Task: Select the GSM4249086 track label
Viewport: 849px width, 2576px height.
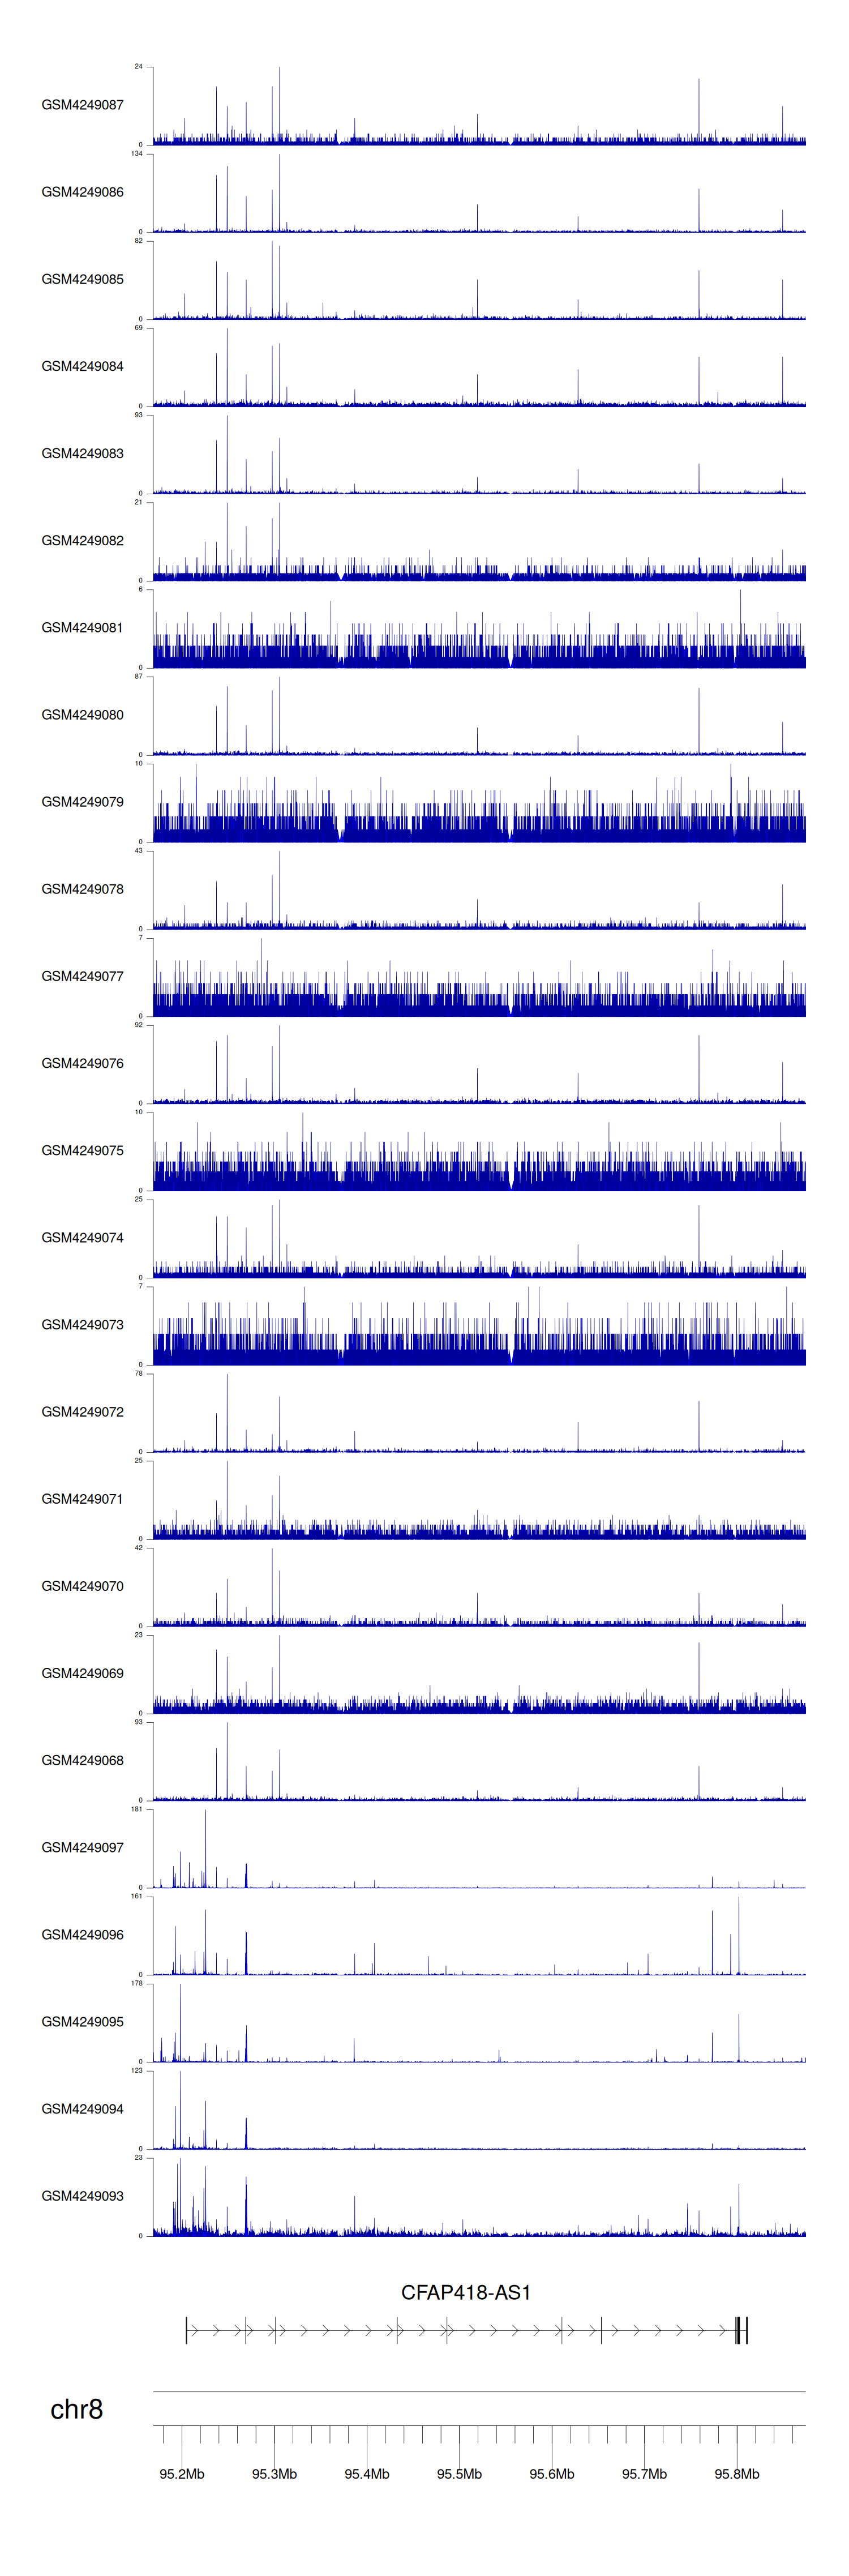Action: click(82, 192)
